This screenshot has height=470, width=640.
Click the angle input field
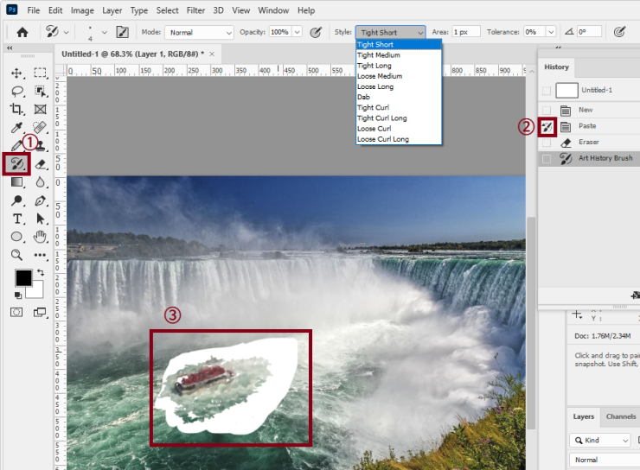(589, 32)
